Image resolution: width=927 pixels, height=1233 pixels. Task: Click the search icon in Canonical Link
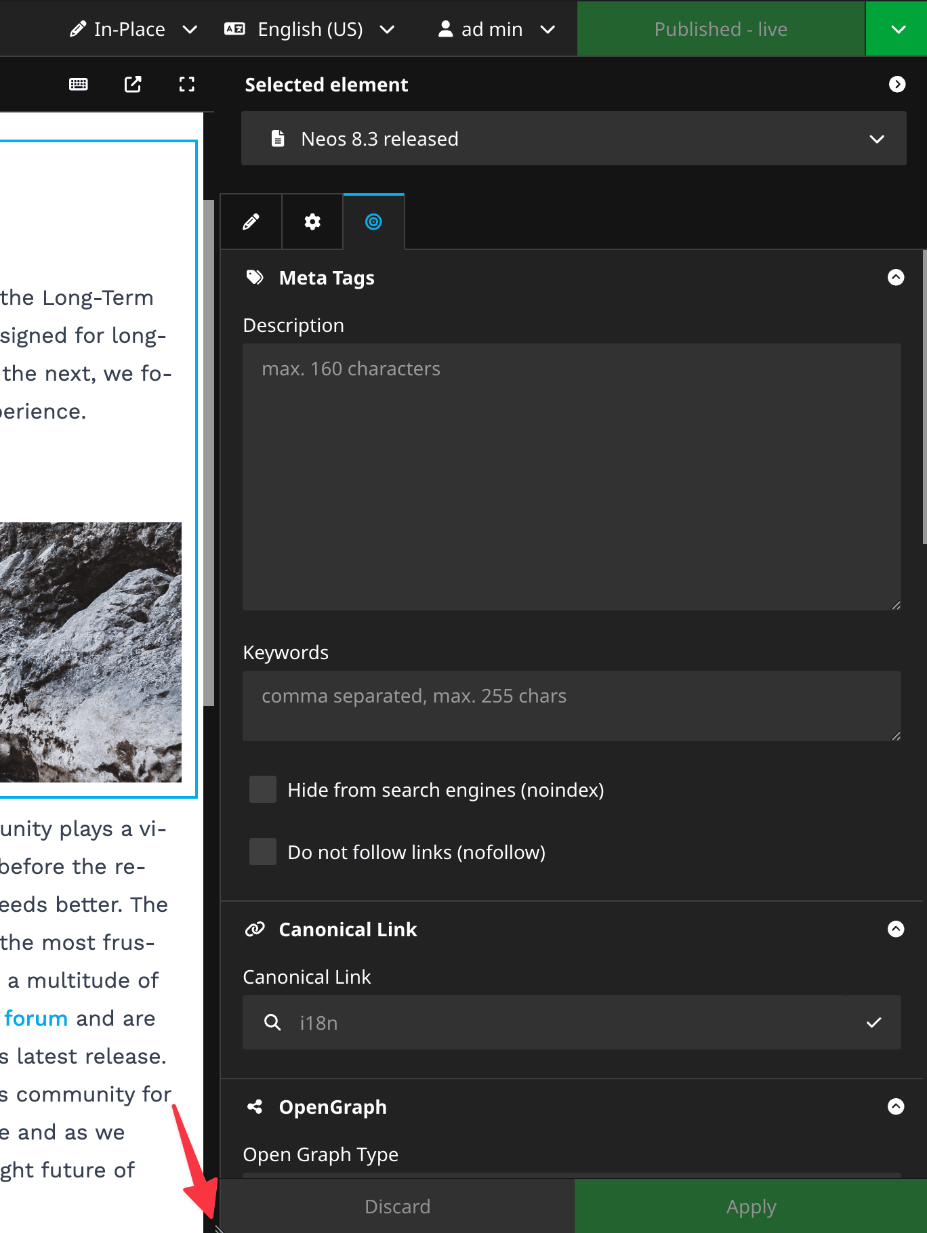point(272,1022)
